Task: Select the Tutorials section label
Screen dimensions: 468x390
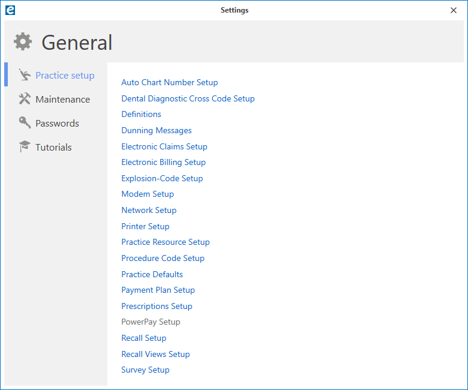Action: pyautogui.click(x=53, y=147)
